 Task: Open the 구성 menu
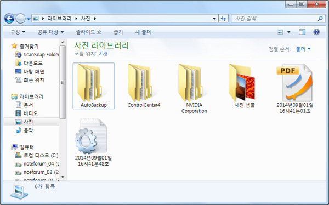(x=18, y=32)
